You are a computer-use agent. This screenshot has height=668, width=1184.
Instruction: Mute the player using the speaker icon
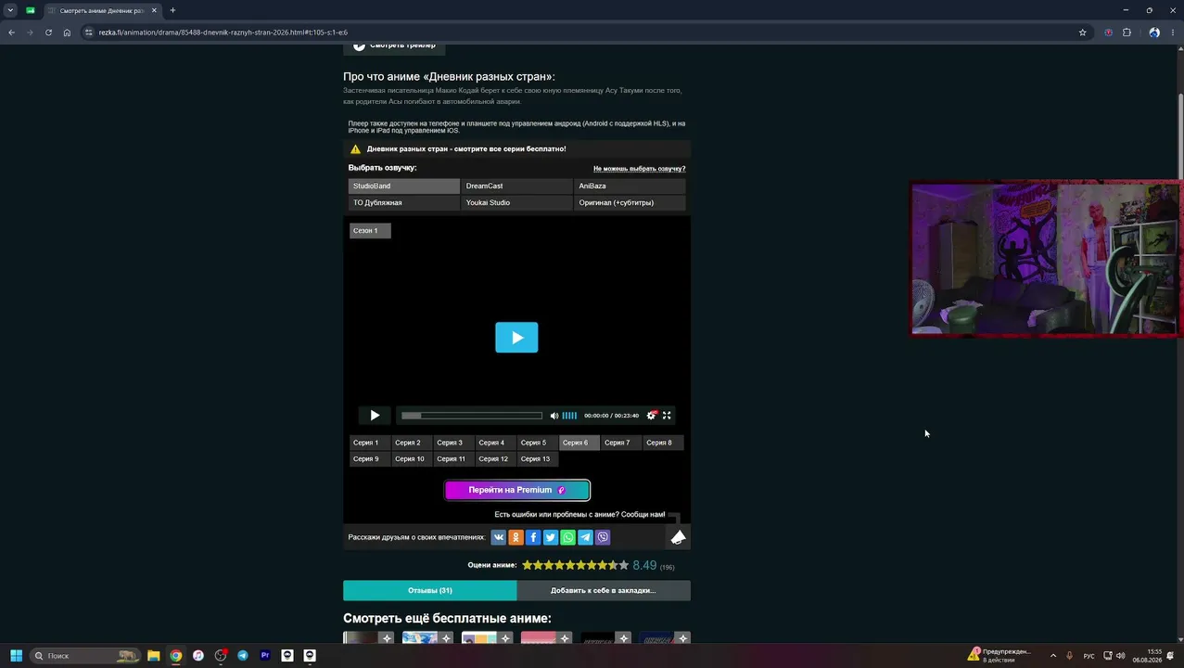pos(554,416)
